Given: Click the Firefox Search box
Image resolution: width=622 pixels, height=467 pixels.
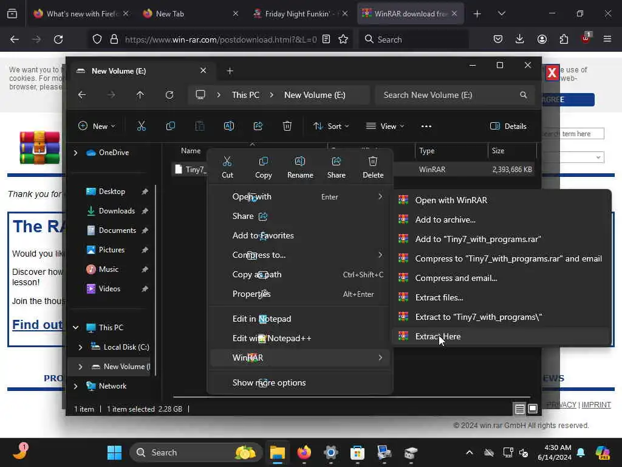Looking at the screenshot, I should coord(414,40).
